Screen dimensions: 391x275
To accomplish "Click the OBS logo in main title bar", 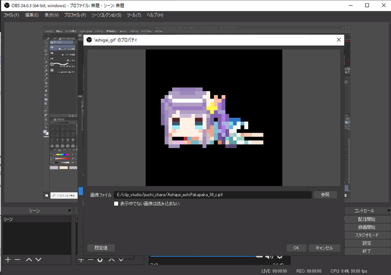I will pos(7,5).
